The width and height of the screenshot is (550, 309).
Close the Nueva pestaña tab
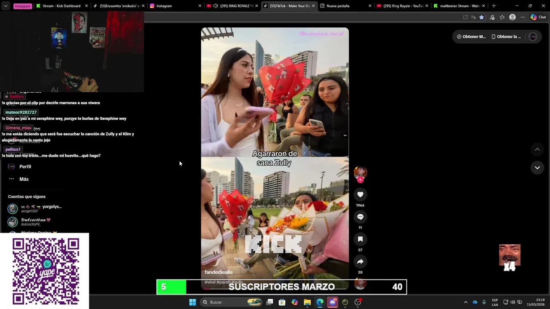370,6
